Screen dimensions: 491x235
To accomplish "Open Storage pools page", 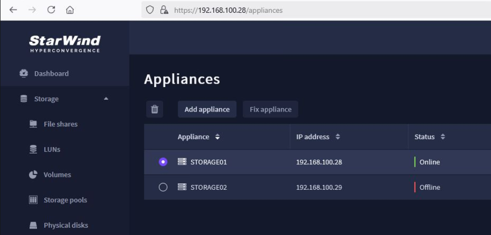I will click(x=65, y=200).
